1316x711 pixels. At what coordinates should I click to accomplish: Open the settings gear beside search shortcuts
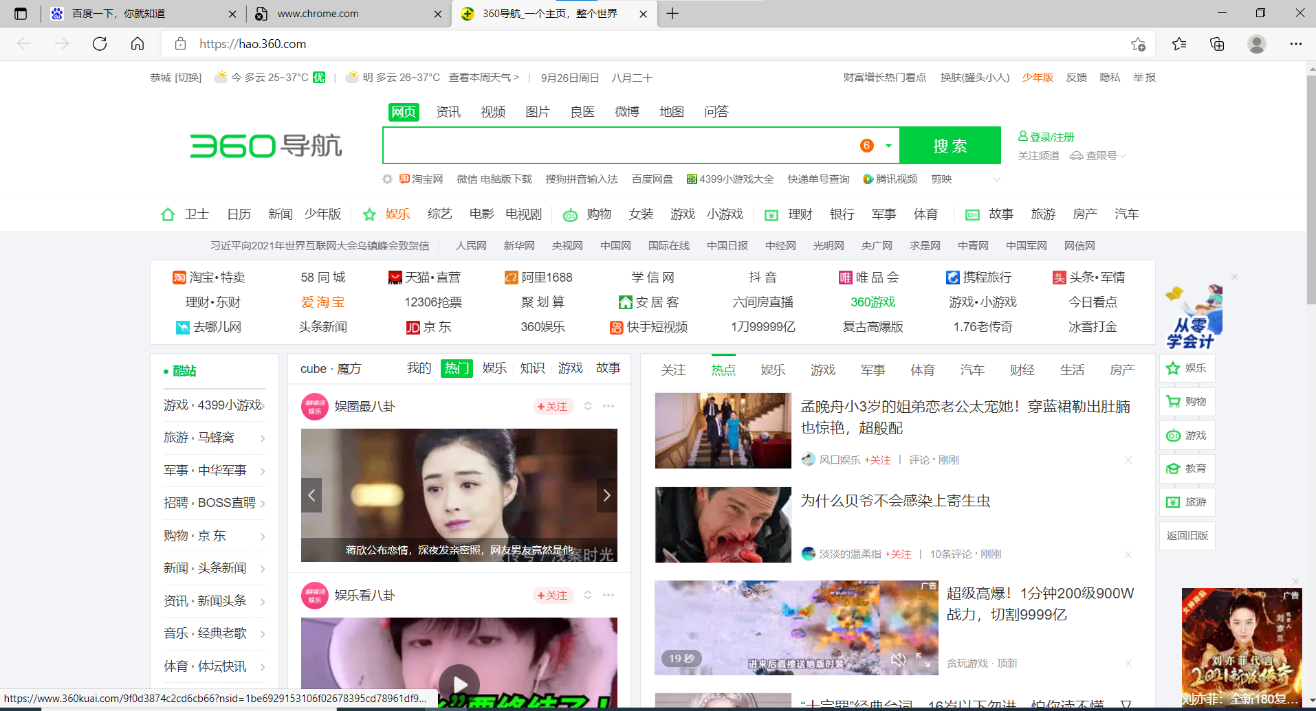[x=387, y=179]
